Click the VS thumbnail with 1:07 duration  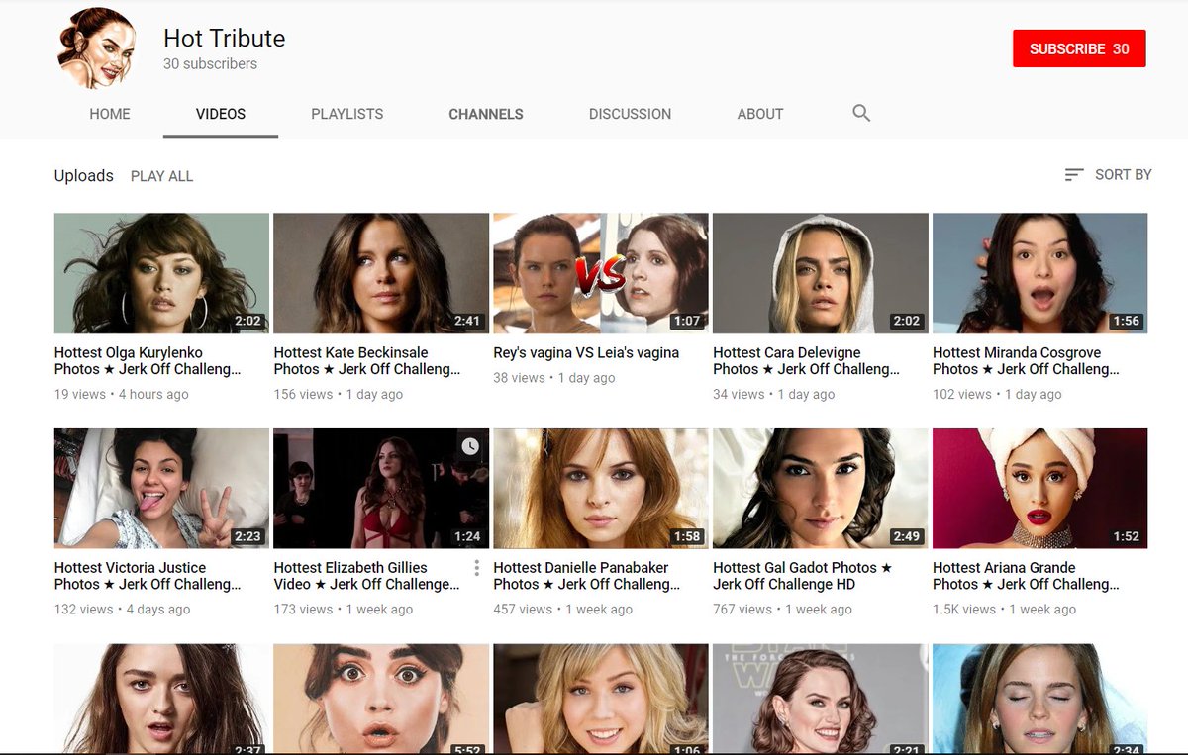(x=601, y=273)
